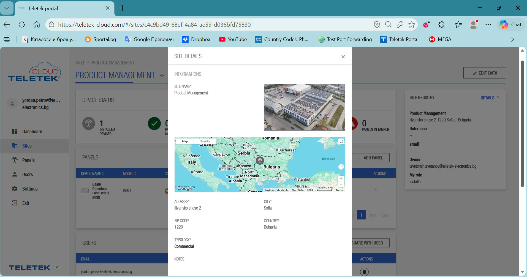The width and height of the screenshot is (527, 277).
Task: Close the Site Details dialog
Action: point(343,57)
